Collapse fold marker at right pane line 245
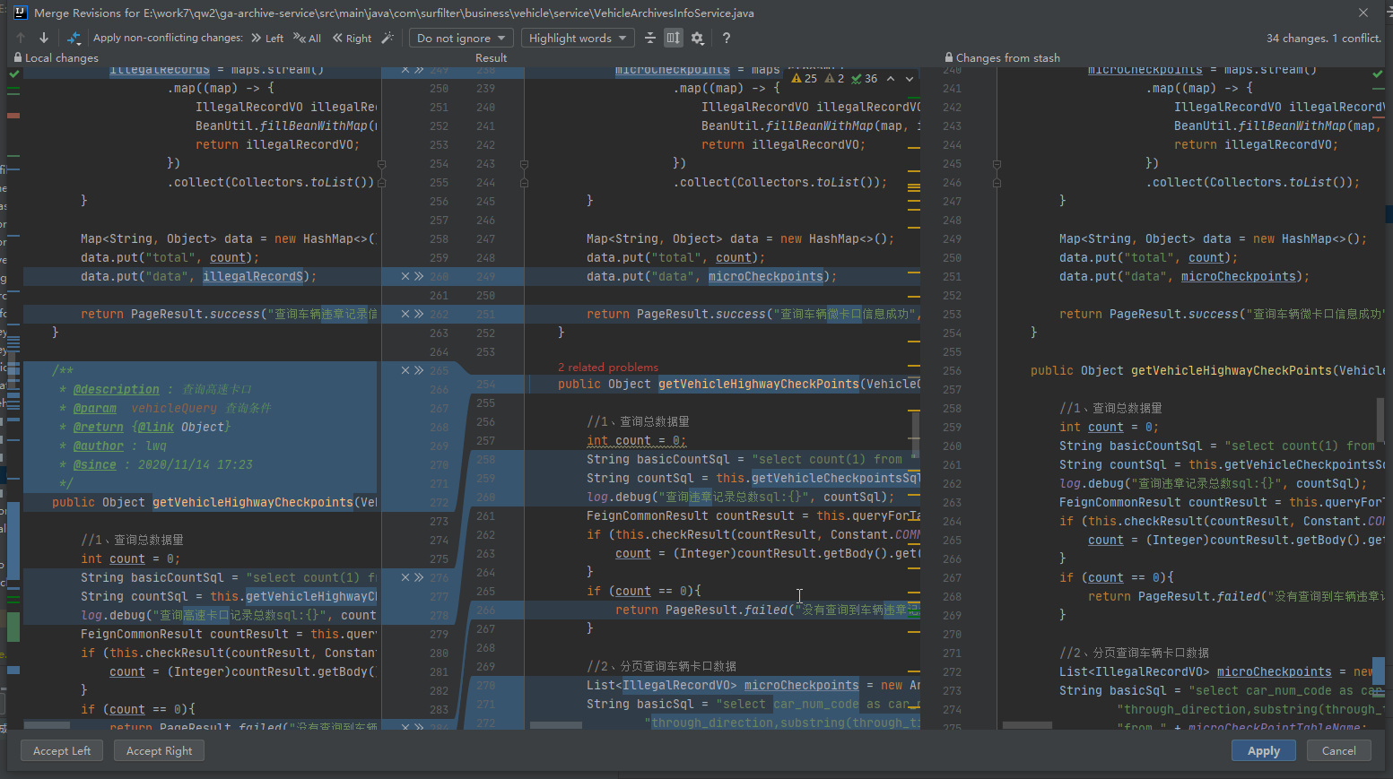This screenshot has height=779, width=1393. (997, 164)
